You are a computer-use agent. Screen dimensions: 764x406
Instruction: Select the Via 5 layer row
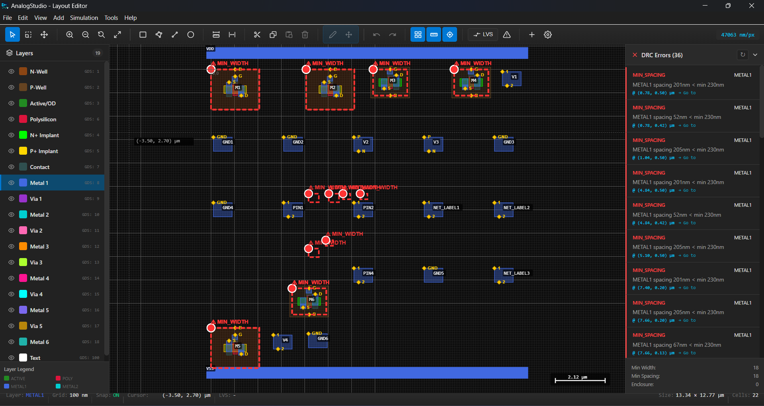click(x=52, y=326)
